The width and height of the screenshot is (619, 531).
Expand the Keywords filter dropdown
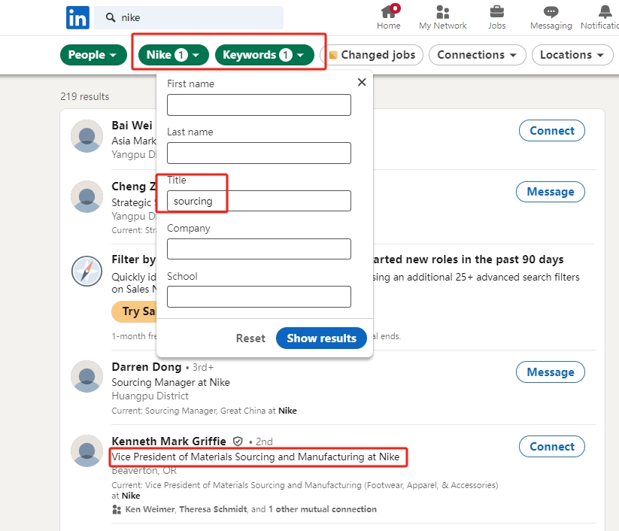[x=265, y=55]
